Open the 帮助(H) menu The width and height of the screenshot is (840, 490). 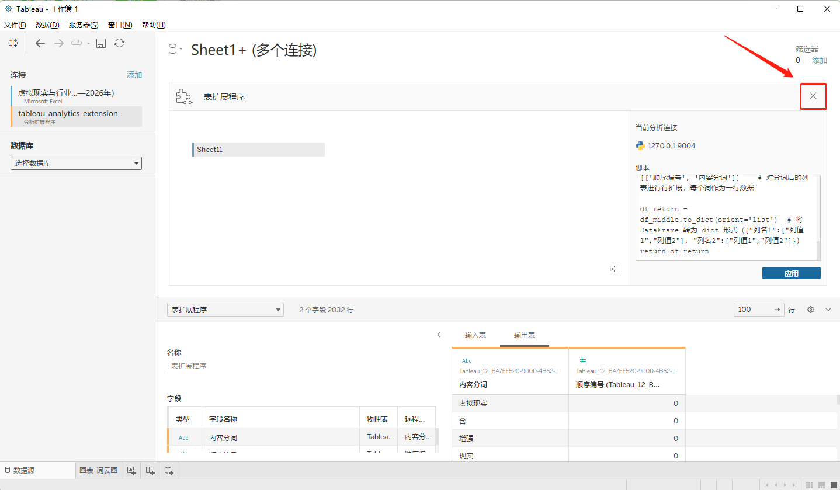point(154,25)
